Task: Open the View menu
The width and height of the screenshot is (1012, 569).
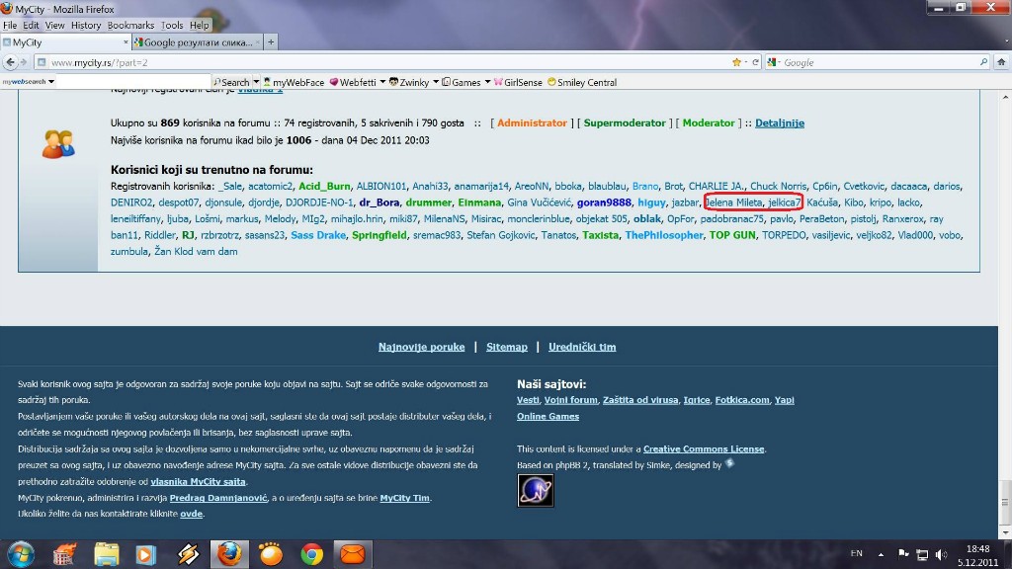Action: coord(55,25)
